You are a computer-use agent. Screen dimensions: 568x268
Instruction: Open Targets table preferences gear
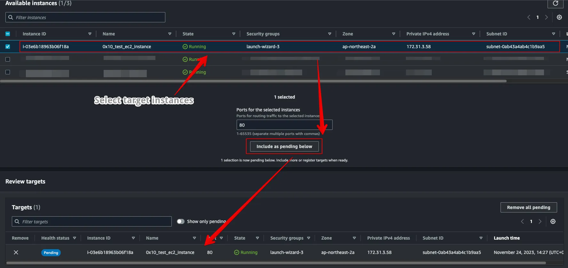click(553, 221)
